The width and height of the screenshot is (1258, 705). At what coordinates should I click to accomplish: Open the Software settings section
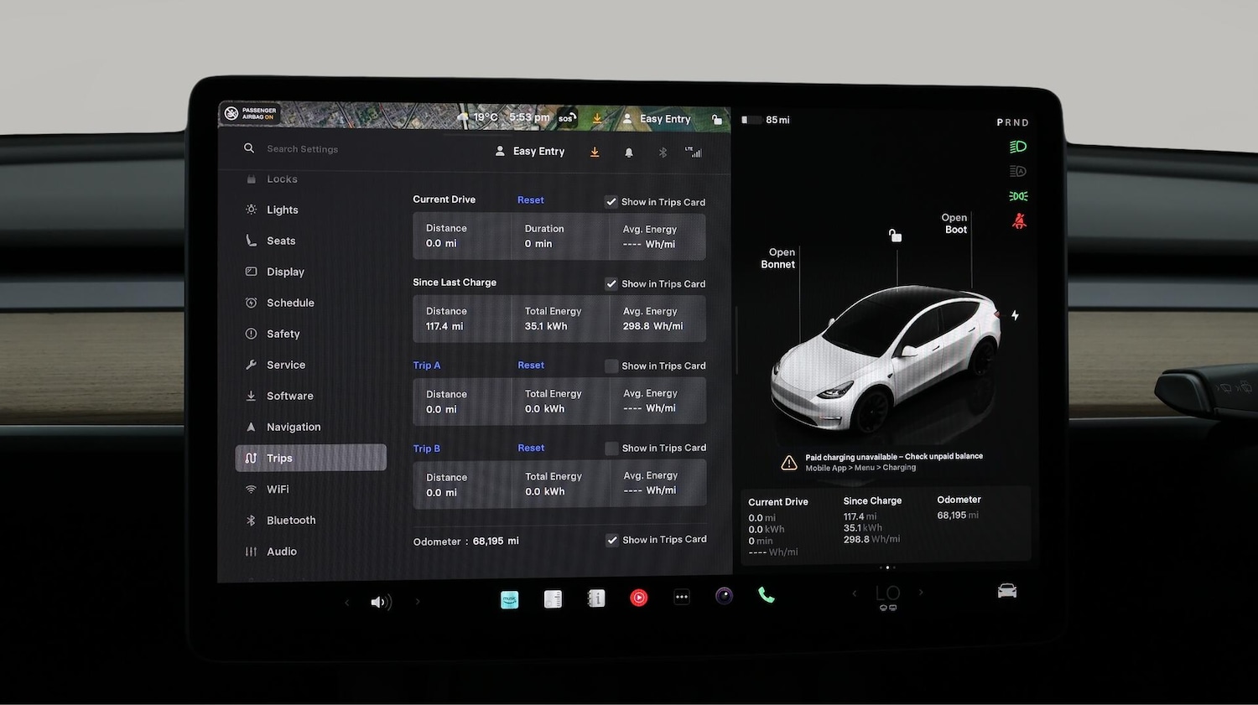289,396
